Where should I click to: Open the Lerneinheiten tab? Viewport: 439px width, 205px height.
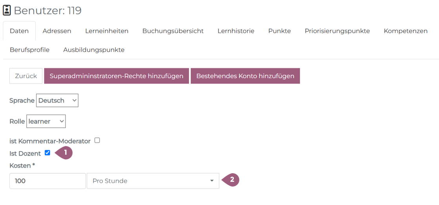(x=107, y=31)
